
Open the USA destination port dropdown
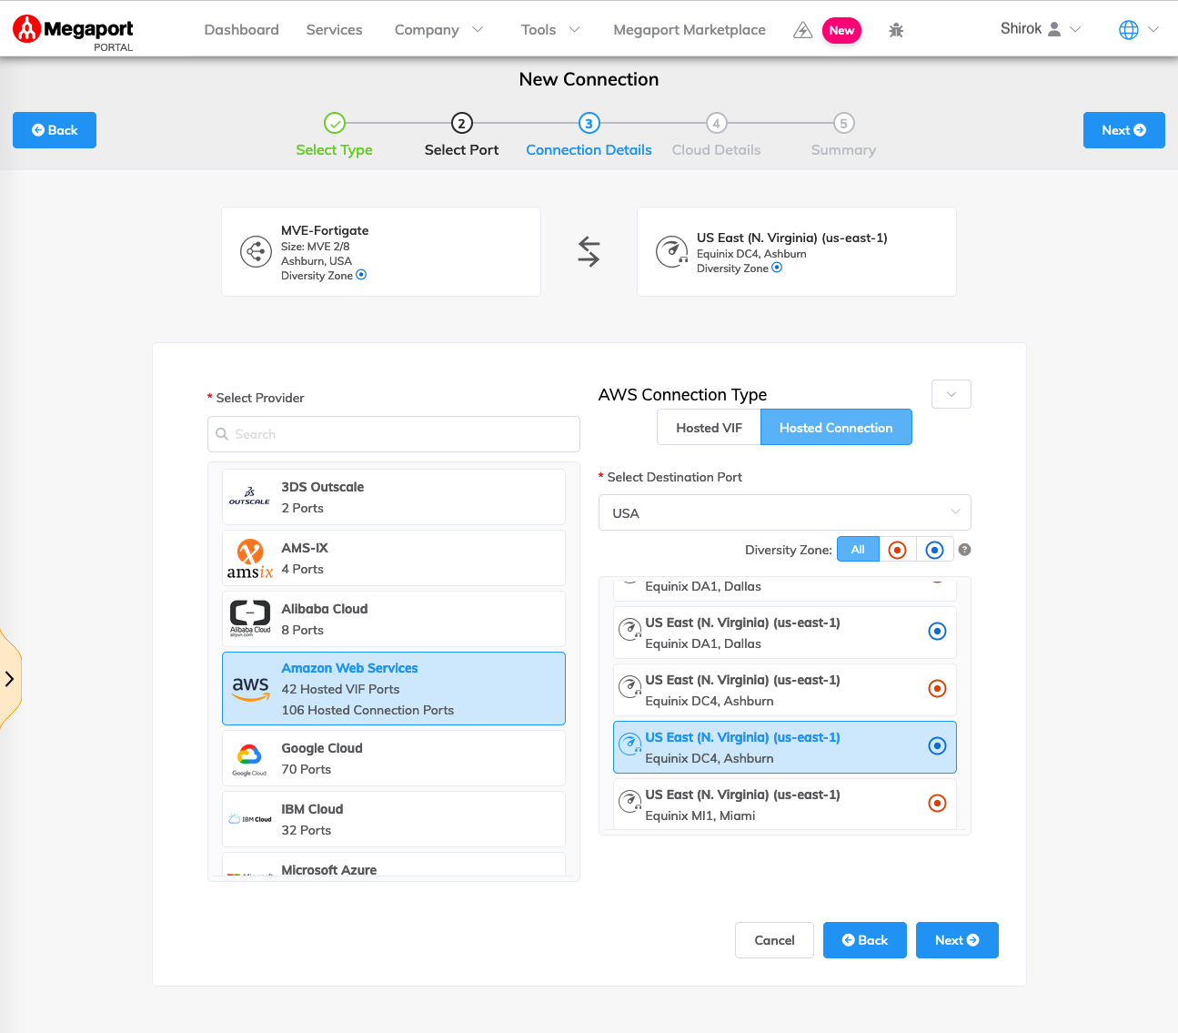pyautogui.click(x=784, y=512)
